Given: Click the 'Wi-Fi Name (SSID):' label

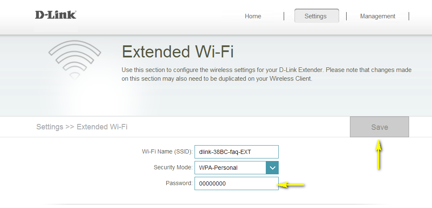Looking at the screenshot, I should pyautogui.click(x=167, y=152).
